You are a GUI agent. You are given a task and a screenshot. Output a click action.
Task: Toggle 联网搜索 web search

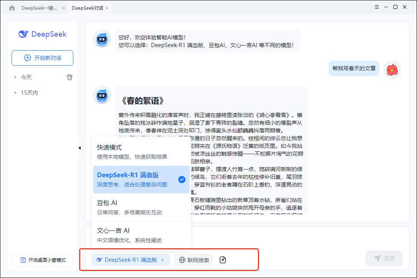(194, 260)
